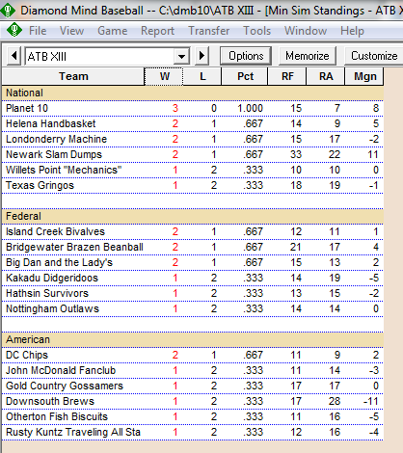The height and width of the screenshot is (453, 403).
Task: Select Bridgewater Brazen Beanball team row
Action: [x=193, y=247]
